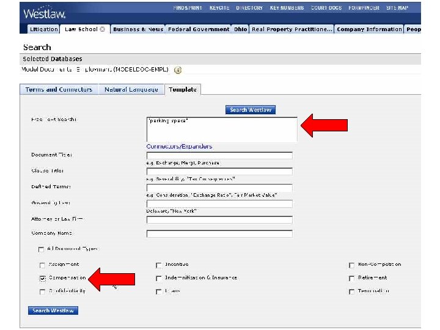Check the Loans checkbox
440x330 pixels.
coord(158,292)
